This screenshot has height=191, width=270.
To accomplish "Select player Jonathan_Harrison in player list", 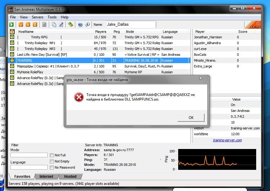I will pyautogui.click(x=227, y=37).
